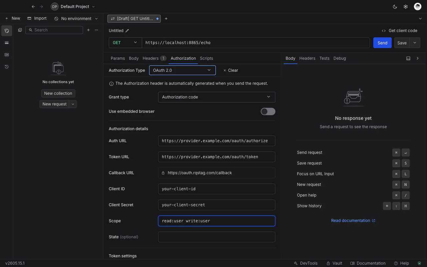Focus the collections Search field
427x267 pixels.
pos(54,30)
